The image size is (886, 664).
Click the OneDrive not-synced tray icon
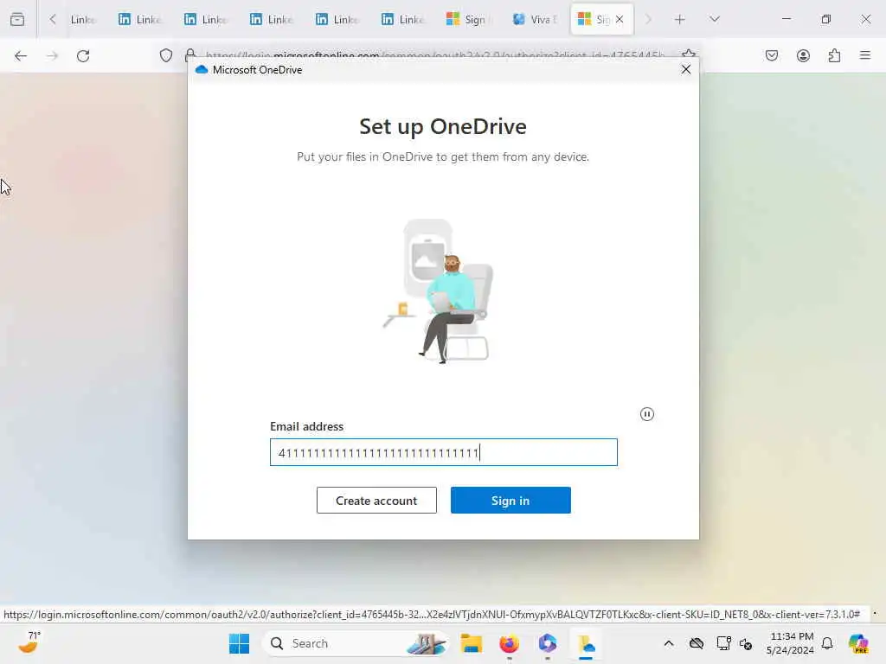coord(697,643)
